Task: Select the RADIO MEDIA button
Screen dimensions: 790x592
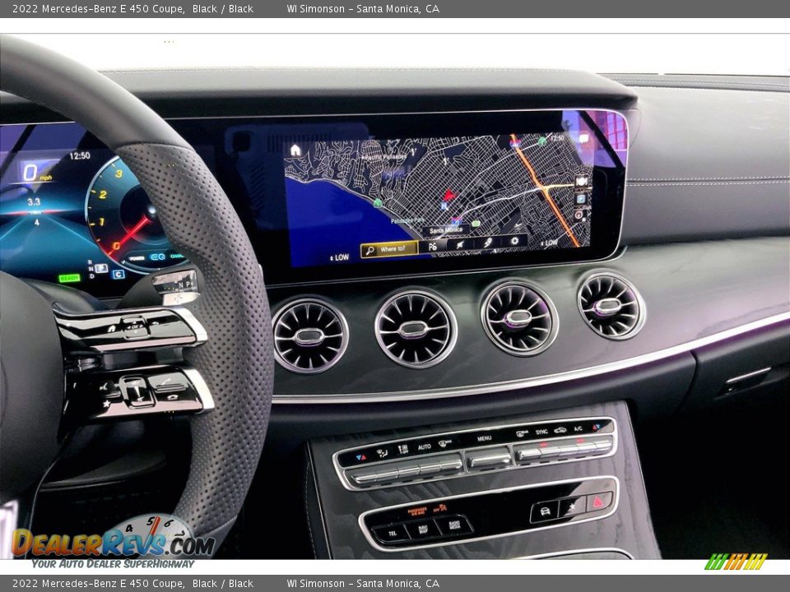Action: (x=454, y=525)
